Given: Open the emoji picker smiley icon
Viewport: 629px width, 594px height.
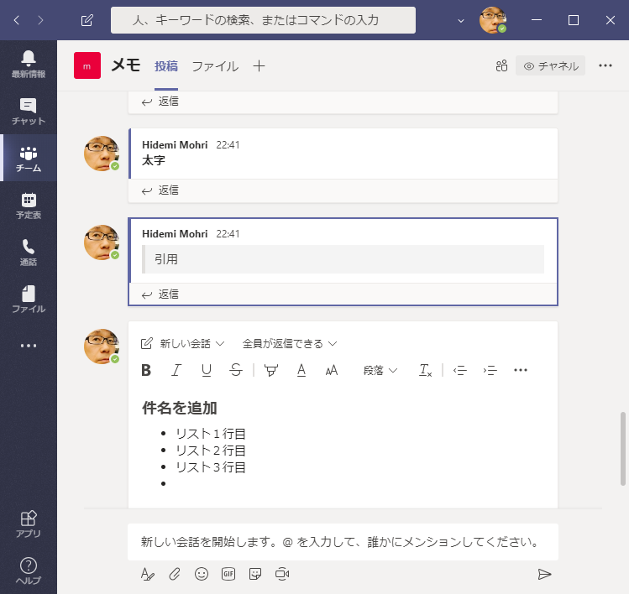Looking at the screenshot, I should pyautogui.click(x=202, y=574).
